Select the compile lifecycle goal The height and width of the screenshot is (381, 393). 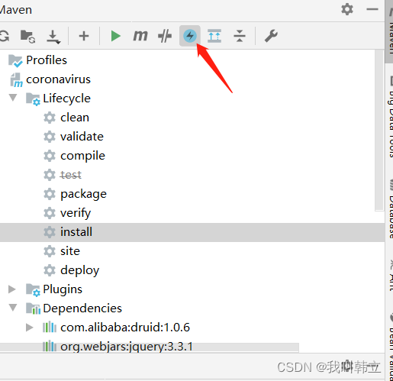(x=82, y=156)
